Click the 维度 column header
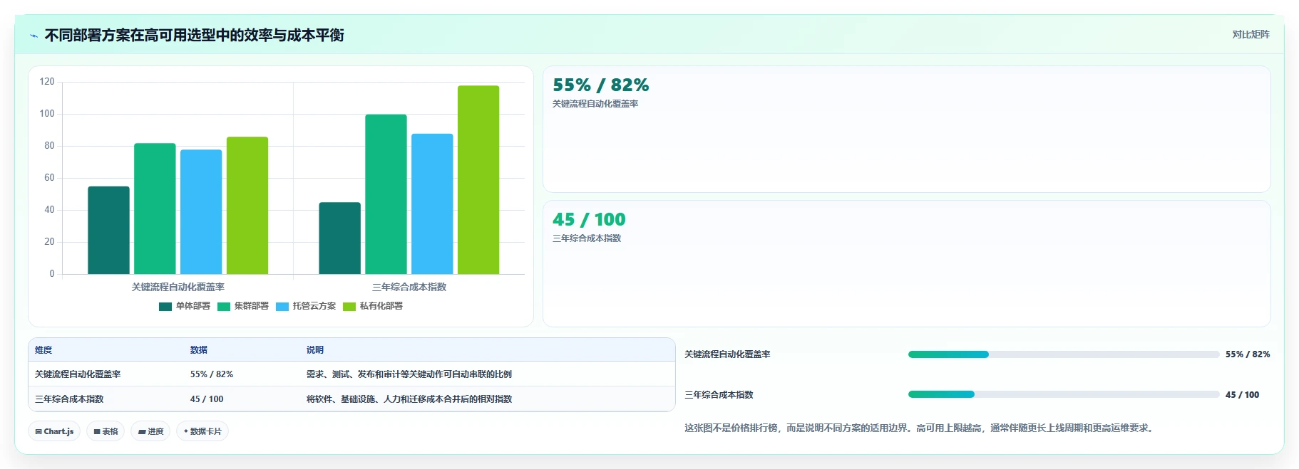This screenshot has height=469, width=1299. click(43, 350)
